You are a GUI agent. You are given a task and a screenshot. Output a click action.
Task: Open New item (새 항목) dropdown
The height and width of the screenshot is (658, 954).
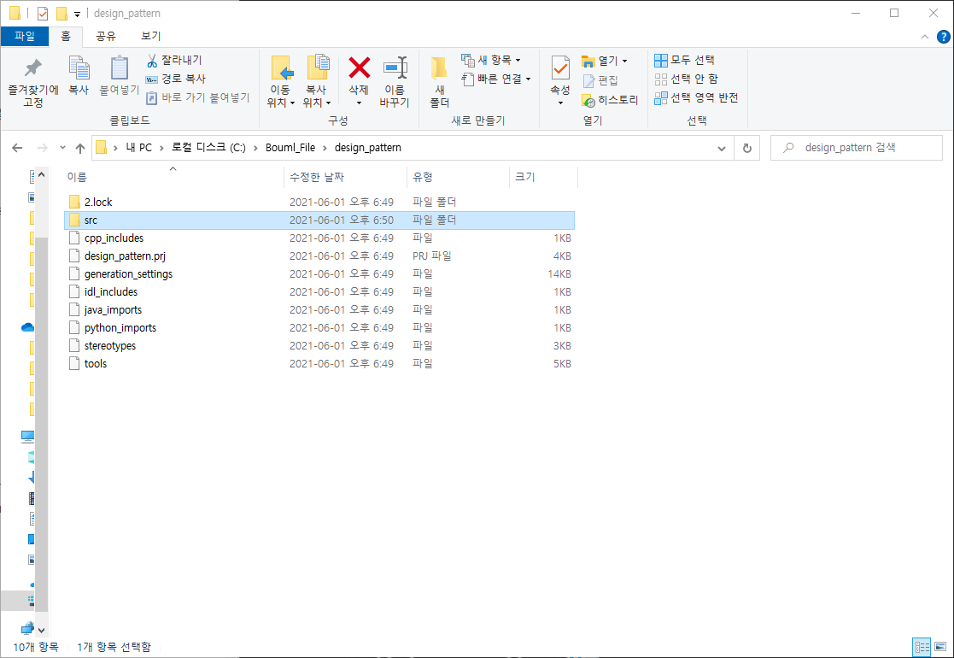coord(491,60)
